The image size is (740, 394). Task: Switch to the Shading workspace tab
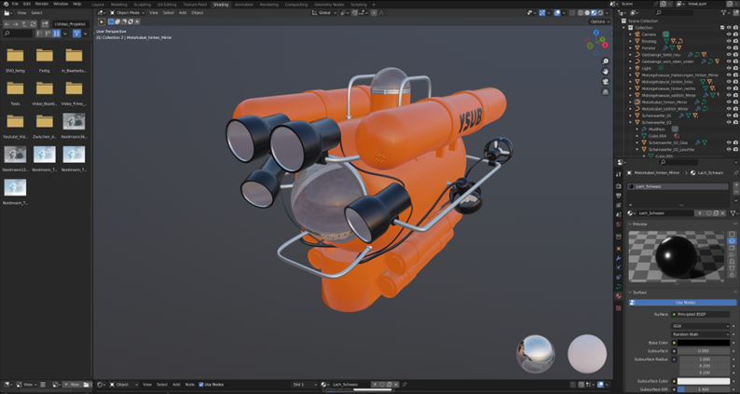pos(220,4)
